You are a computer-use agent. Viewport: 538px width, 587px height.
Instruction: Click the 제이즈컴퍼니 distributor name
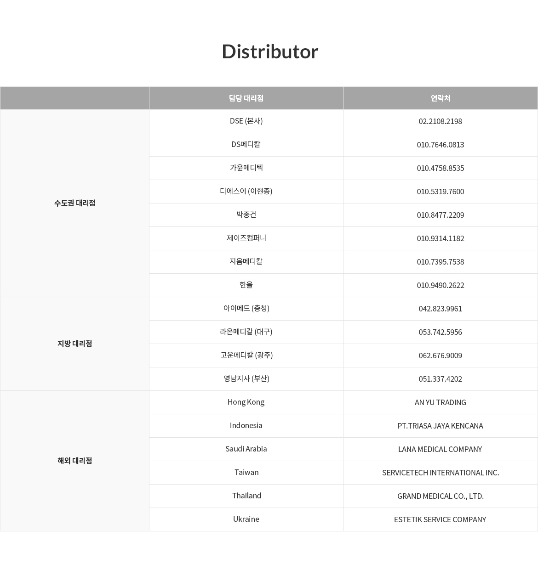tap(246, 238)
